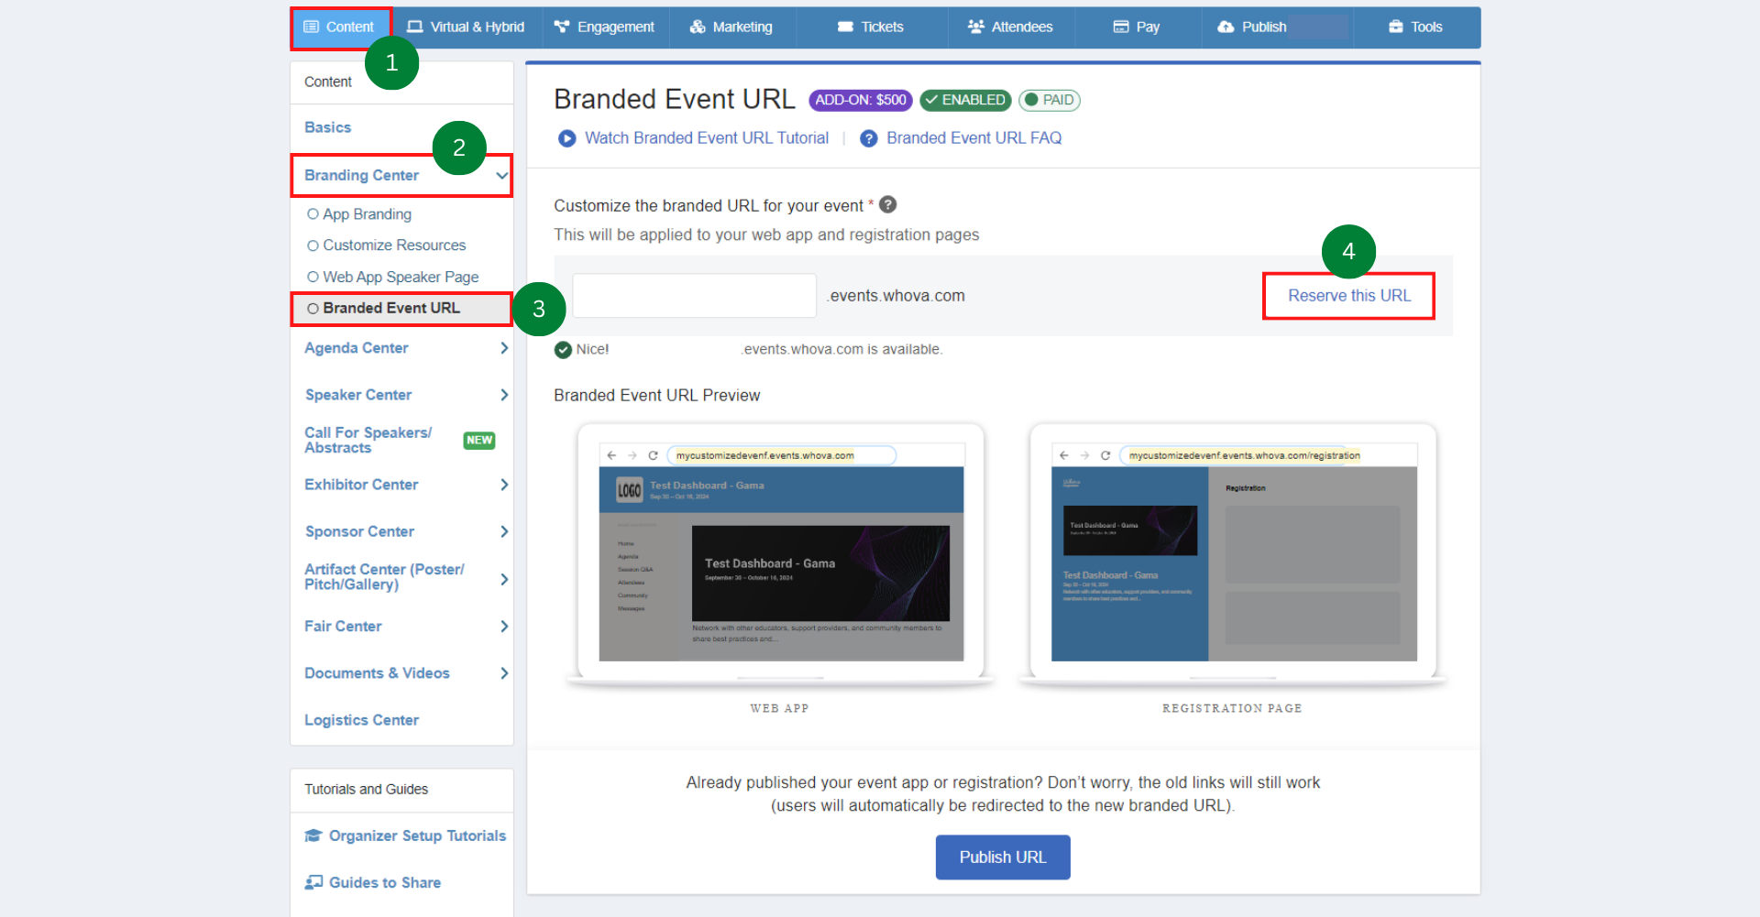
Task: Click the ENABLED status badge
Action: tap(965, 100)
